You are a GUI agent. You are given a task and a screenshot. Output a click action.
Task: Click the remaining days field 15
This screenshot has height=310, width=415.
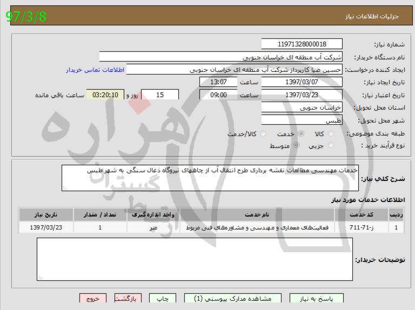point(160,95)
